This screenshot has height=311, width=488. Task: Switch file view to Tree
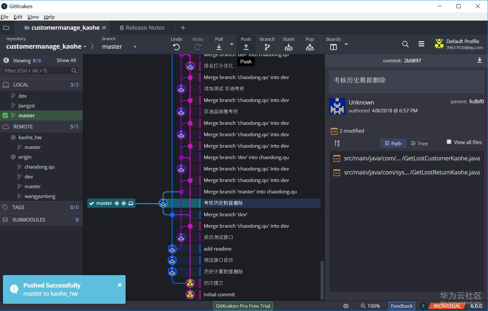click(419, 143)
